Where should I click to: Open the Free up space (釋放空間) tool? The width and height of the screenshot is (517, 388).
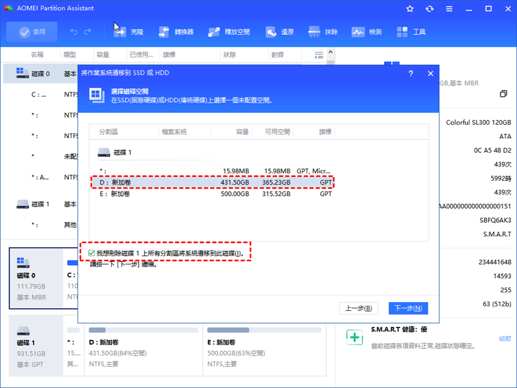click(x=229, y=32)
